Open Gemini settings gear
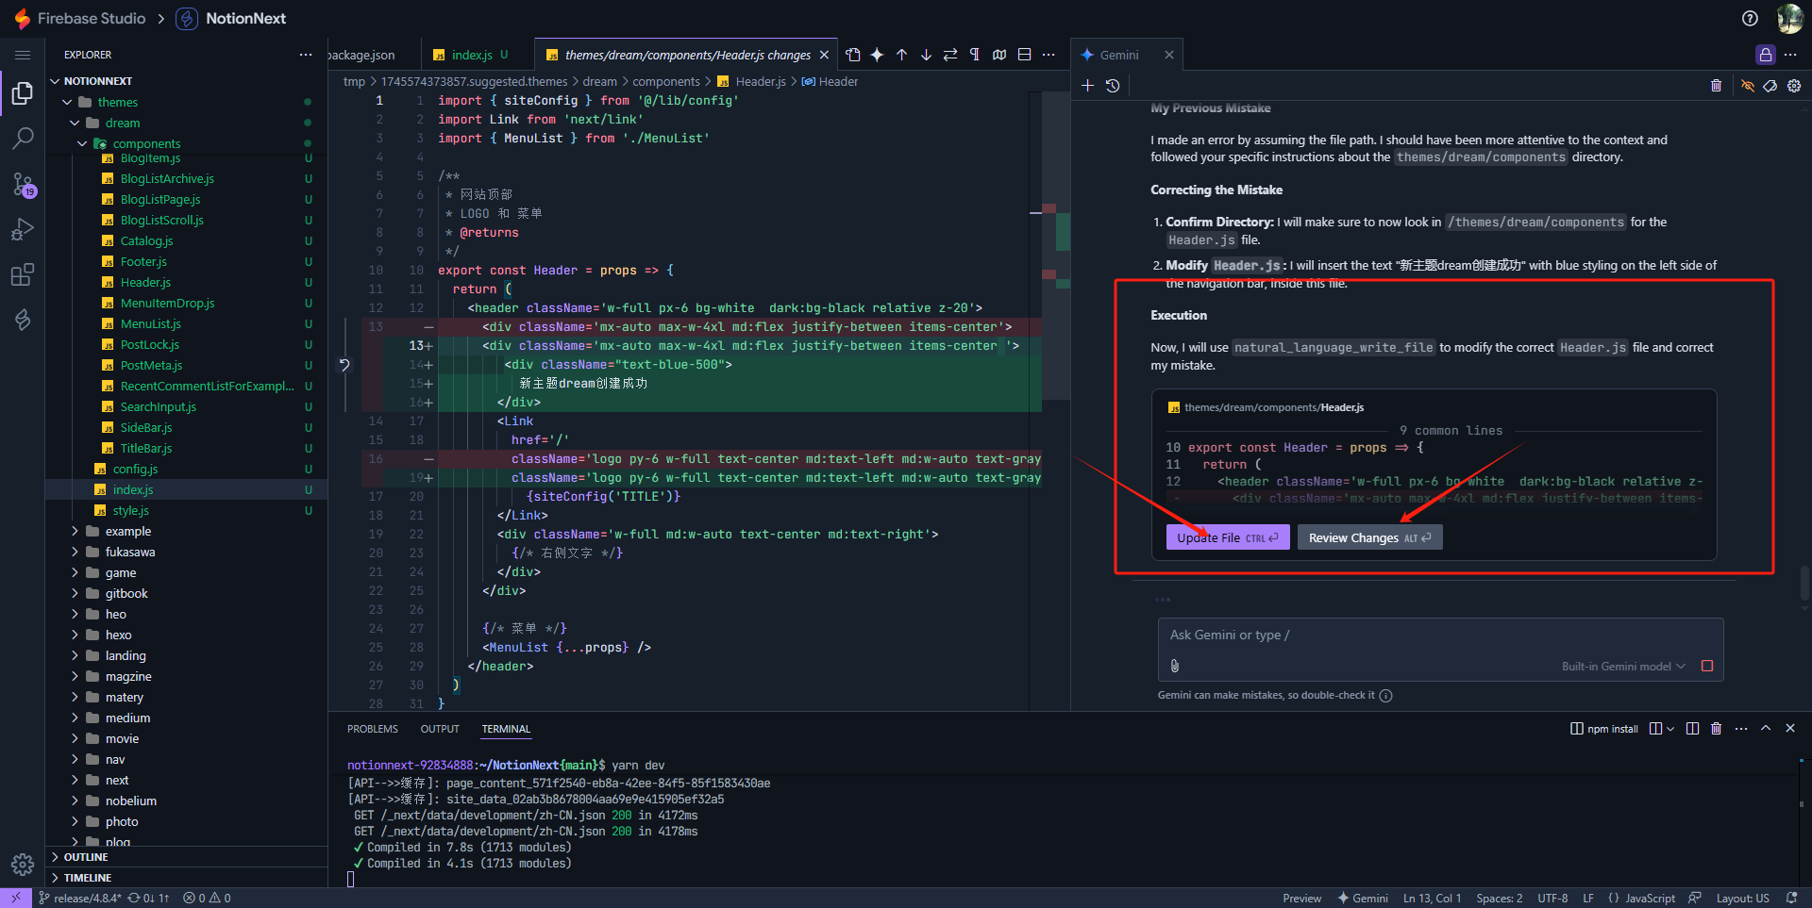 point(1794,86)
